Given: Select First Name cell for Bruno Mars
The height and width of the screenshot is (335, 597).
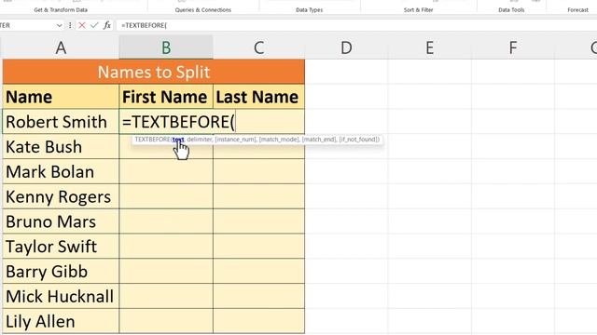Looking at the screenshot, I should (166, 221).
